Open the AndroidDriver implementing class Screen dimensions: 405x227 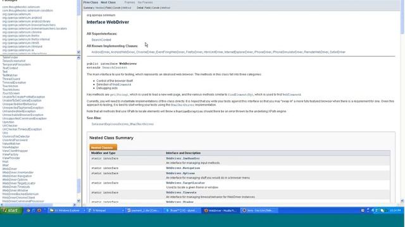coord(101,52)
